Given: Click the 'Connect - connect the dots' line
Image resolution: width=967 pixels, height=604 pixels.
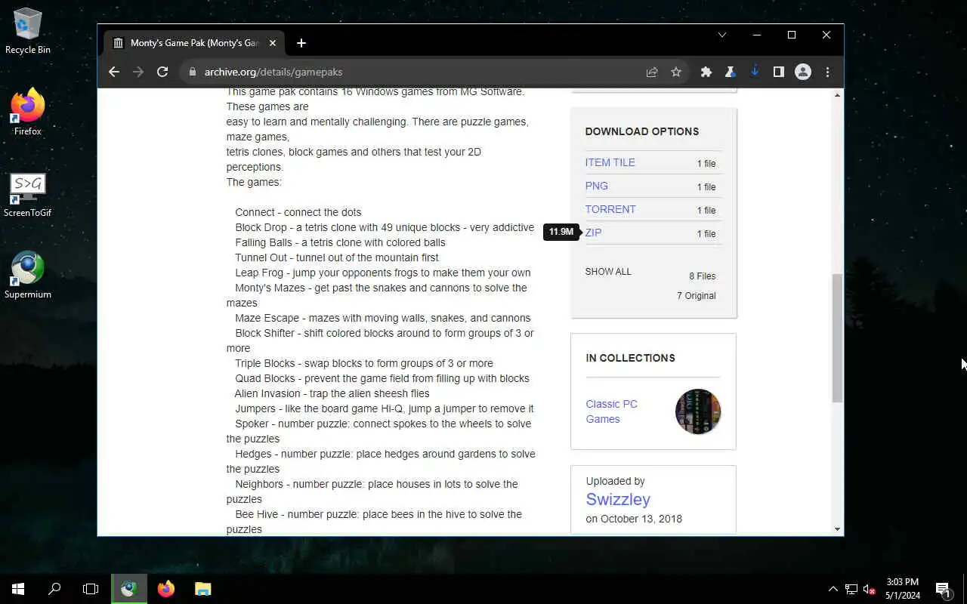Looking at the screenshot, I should 298,212.
